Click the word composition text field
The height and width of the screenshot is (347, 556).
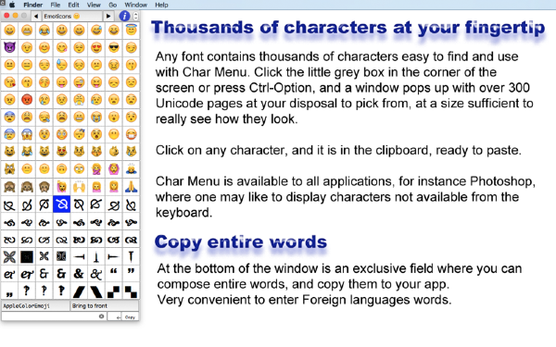click(x=54, y=316)
